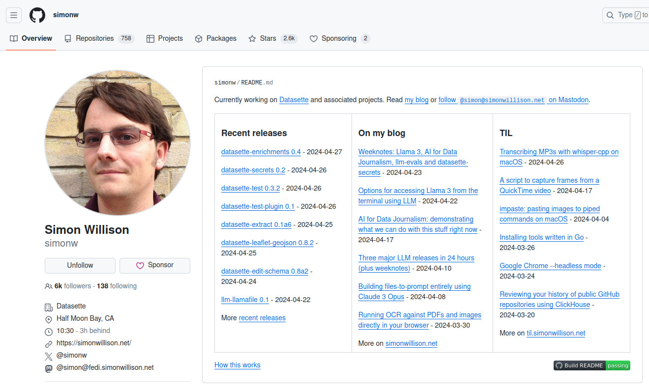649x391 pixels.
Task: Click the Mastodon logo icon
Action: click(49, 368)
